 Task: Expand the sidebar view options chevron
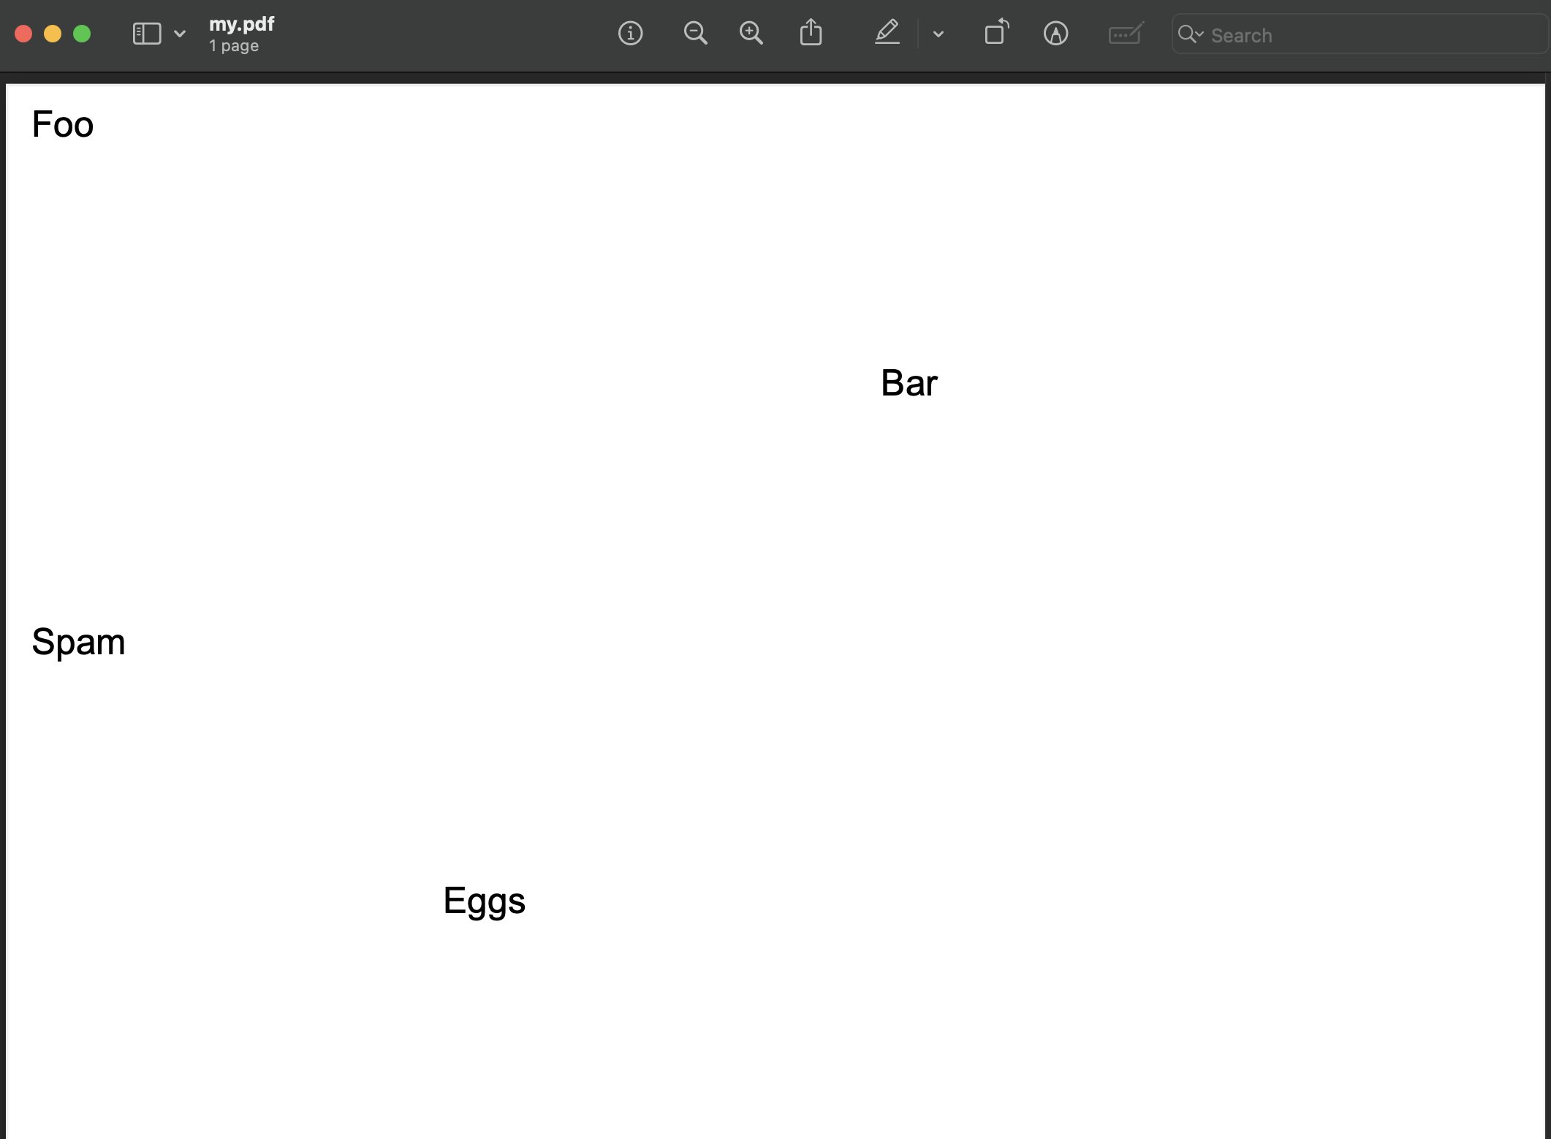click(180, 34)
